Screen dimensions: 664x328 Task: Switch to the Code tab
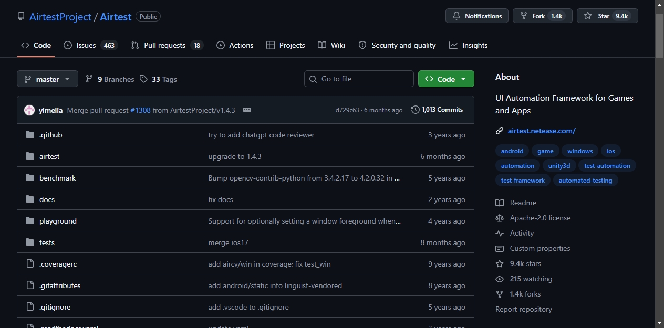[36, 45]
